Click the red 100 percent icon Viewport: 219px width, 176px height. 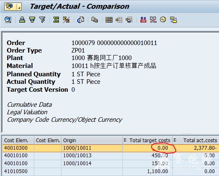pos(143,20)
